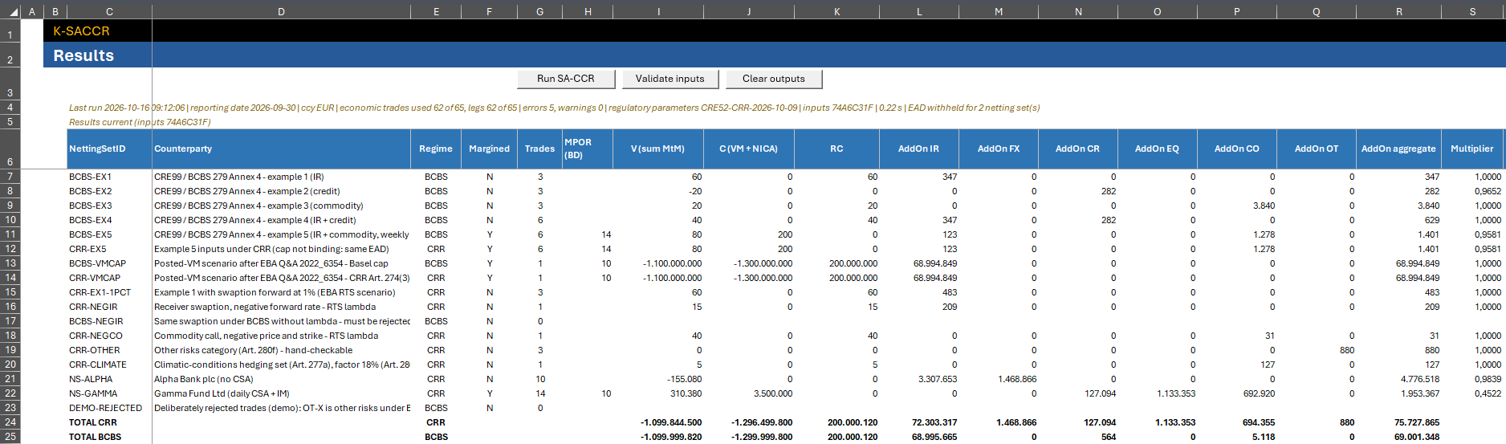Click the MPOR (BD) header cell
The width and height of the screenshot is (1506, 444).
coord(588,149)
